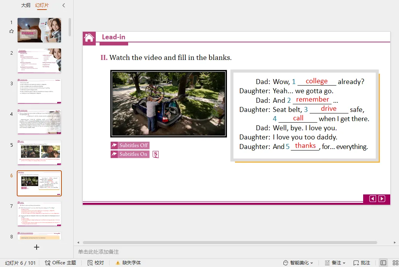Viewport: 399px width, 267px height.
Task: Click the previous slide arrow on the slide
Action: 373,199
